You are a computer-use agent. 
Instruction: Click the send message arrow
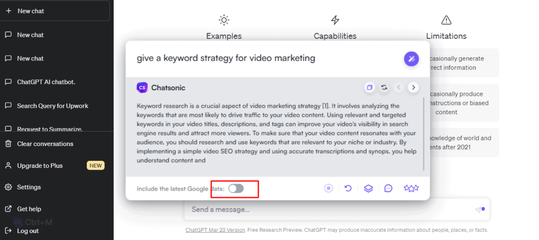click(x=479, y=210)
